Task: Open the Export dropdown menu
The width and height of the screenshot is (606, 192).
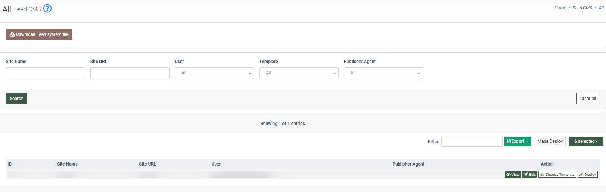Action: coord(517,142)
